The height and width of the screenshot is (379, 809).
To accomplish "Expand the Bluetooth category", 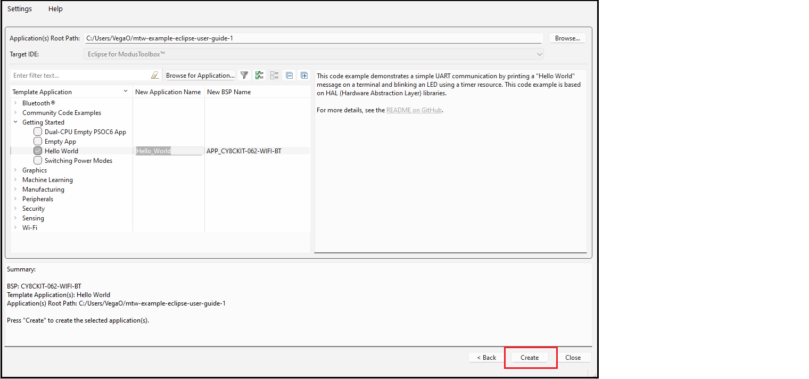I will point(15,103).
